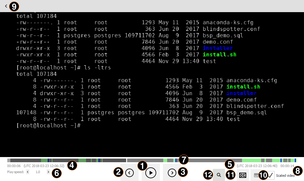Click the green install.sh in the first listing

[x=219, y=55]
